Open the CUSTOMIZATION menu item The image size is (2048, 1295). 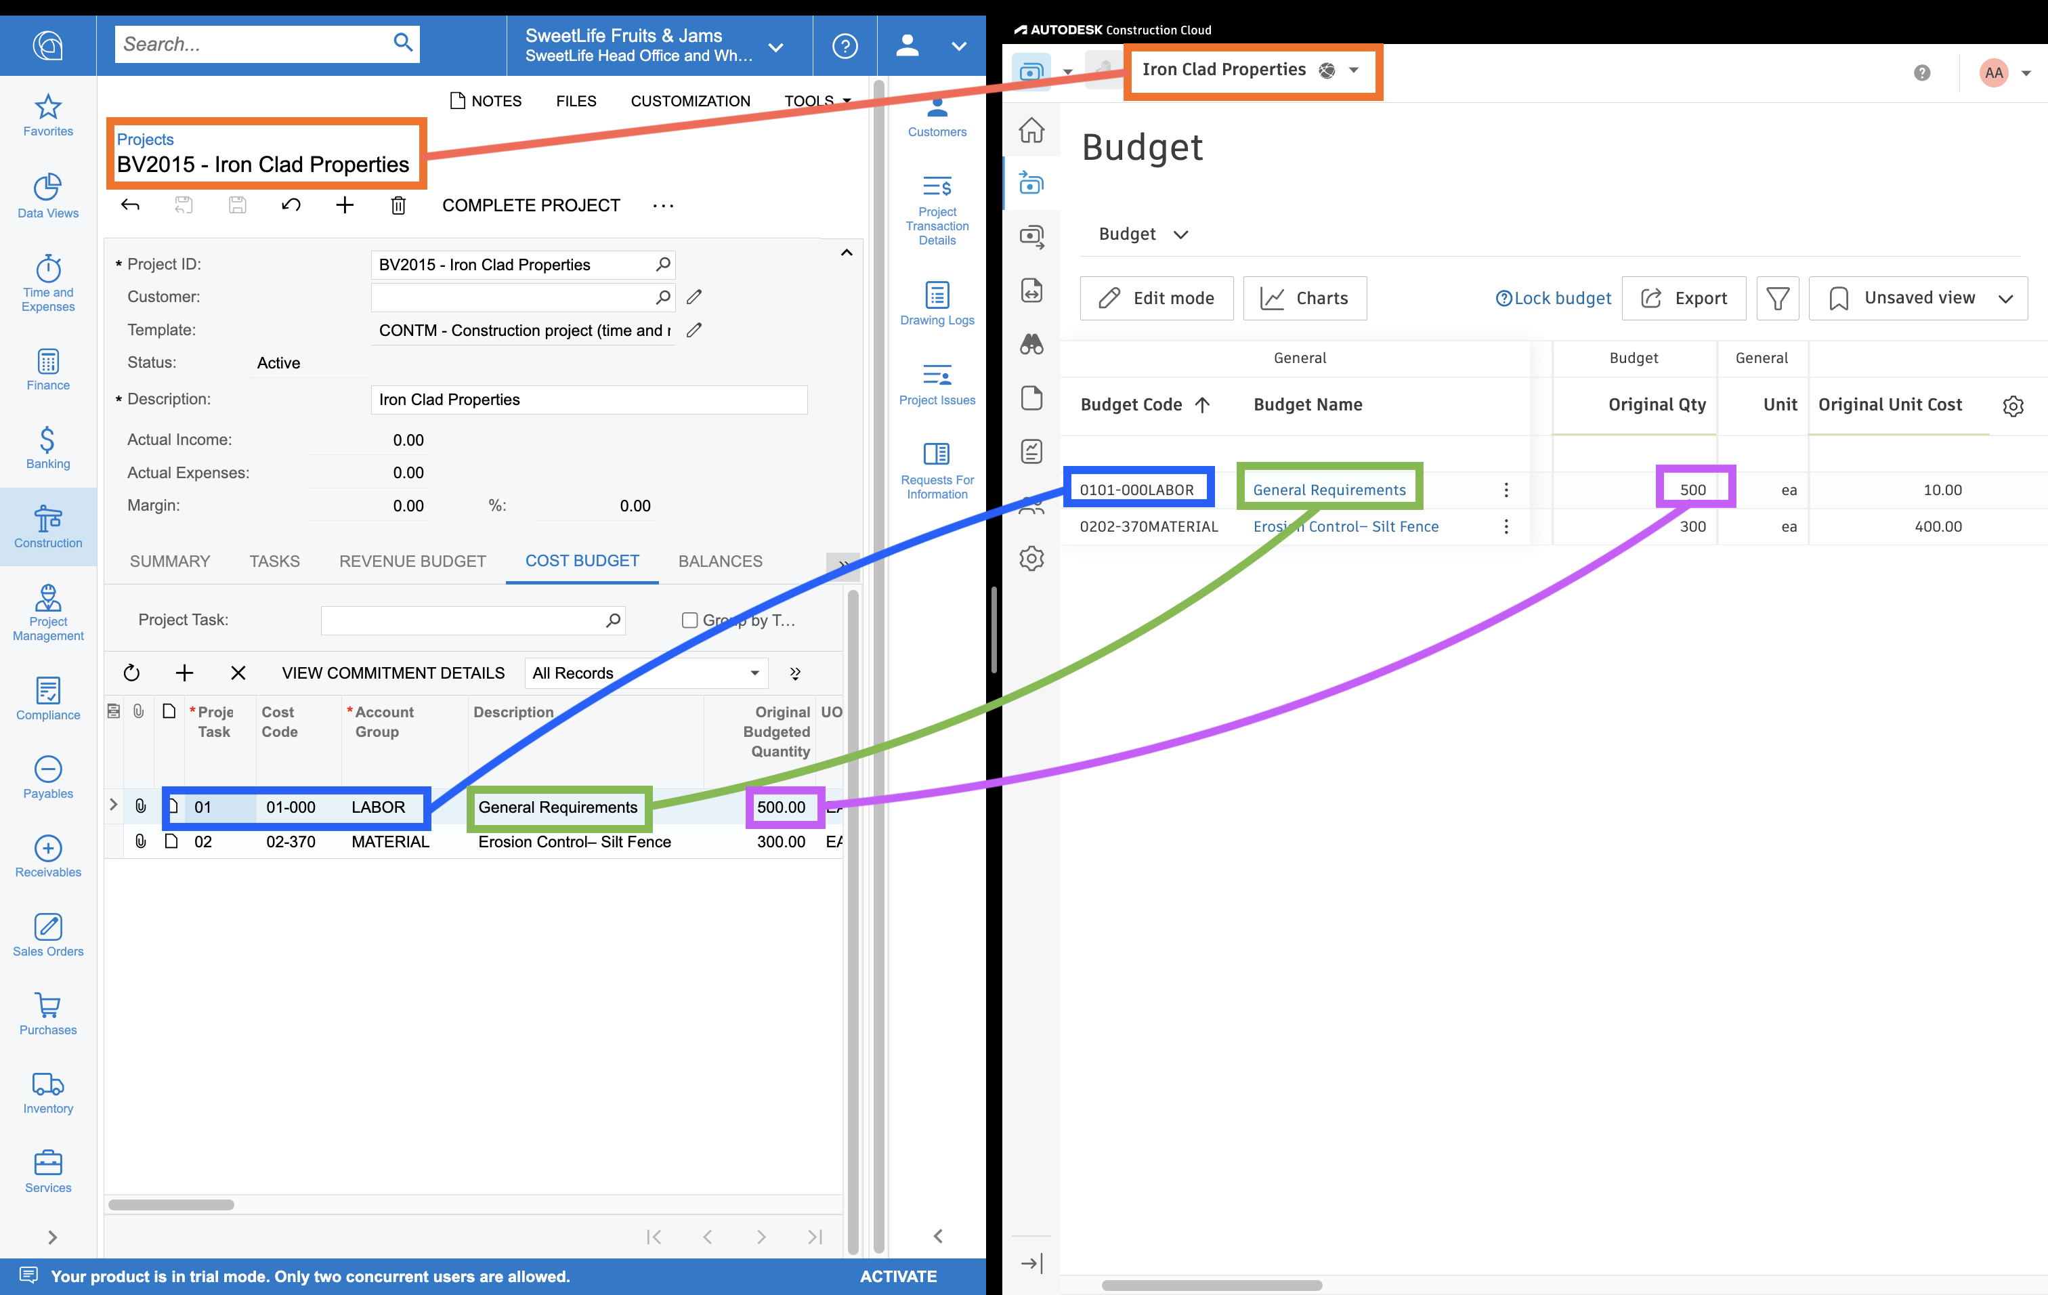(689, 101)
